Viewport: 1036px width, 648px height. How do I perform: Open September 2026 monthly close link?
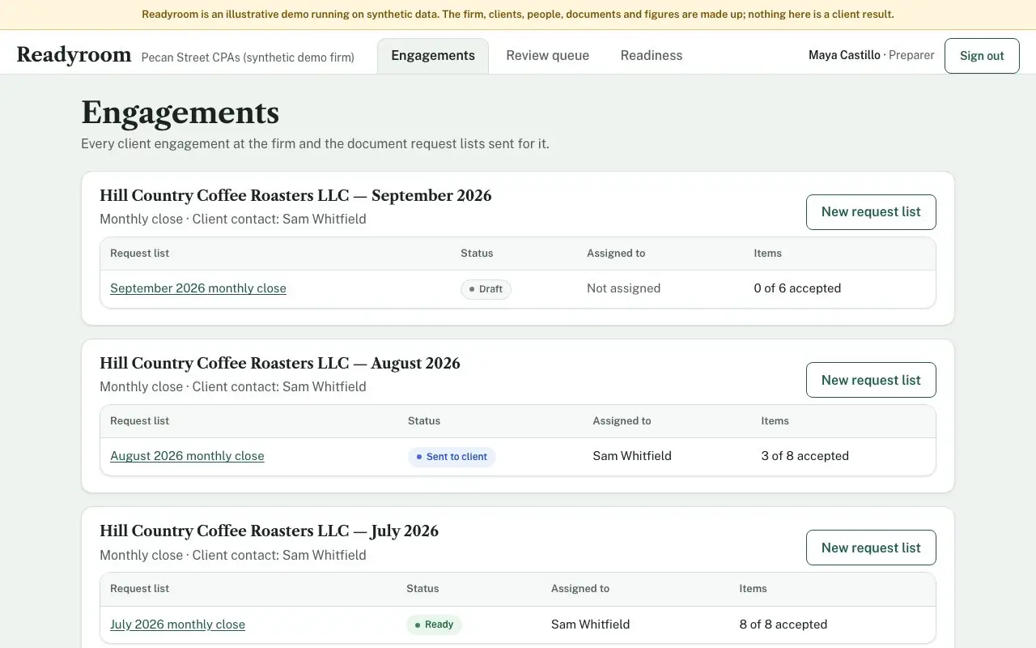(x=198, y=288)
